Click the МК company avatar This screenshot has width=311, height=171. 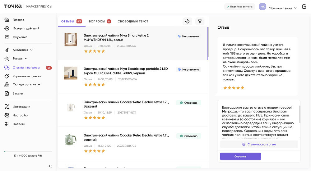[x=262, y=7]
